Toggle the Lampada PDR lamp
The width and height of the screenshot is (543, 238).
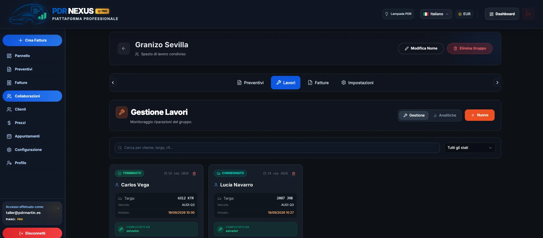(x=398, y=14)
